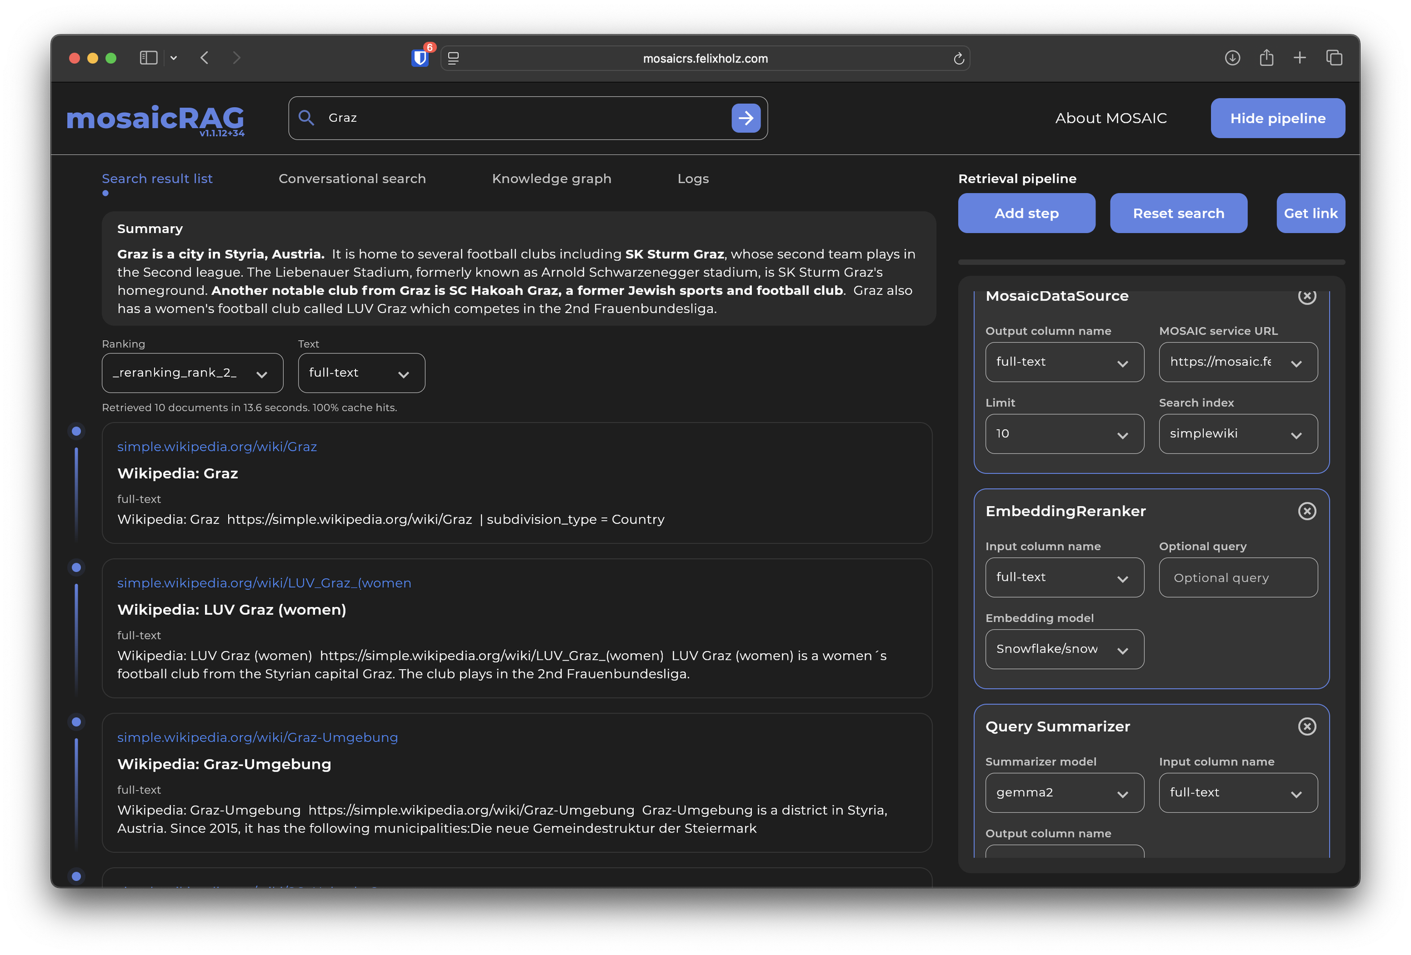Click the Safari share icon
This screenshot has height=955, width=1411.
[1266, 58]
